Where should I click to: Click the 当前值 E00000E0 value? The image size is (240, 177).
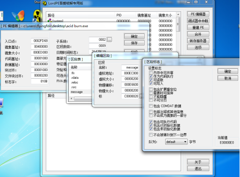click(227, 143)
